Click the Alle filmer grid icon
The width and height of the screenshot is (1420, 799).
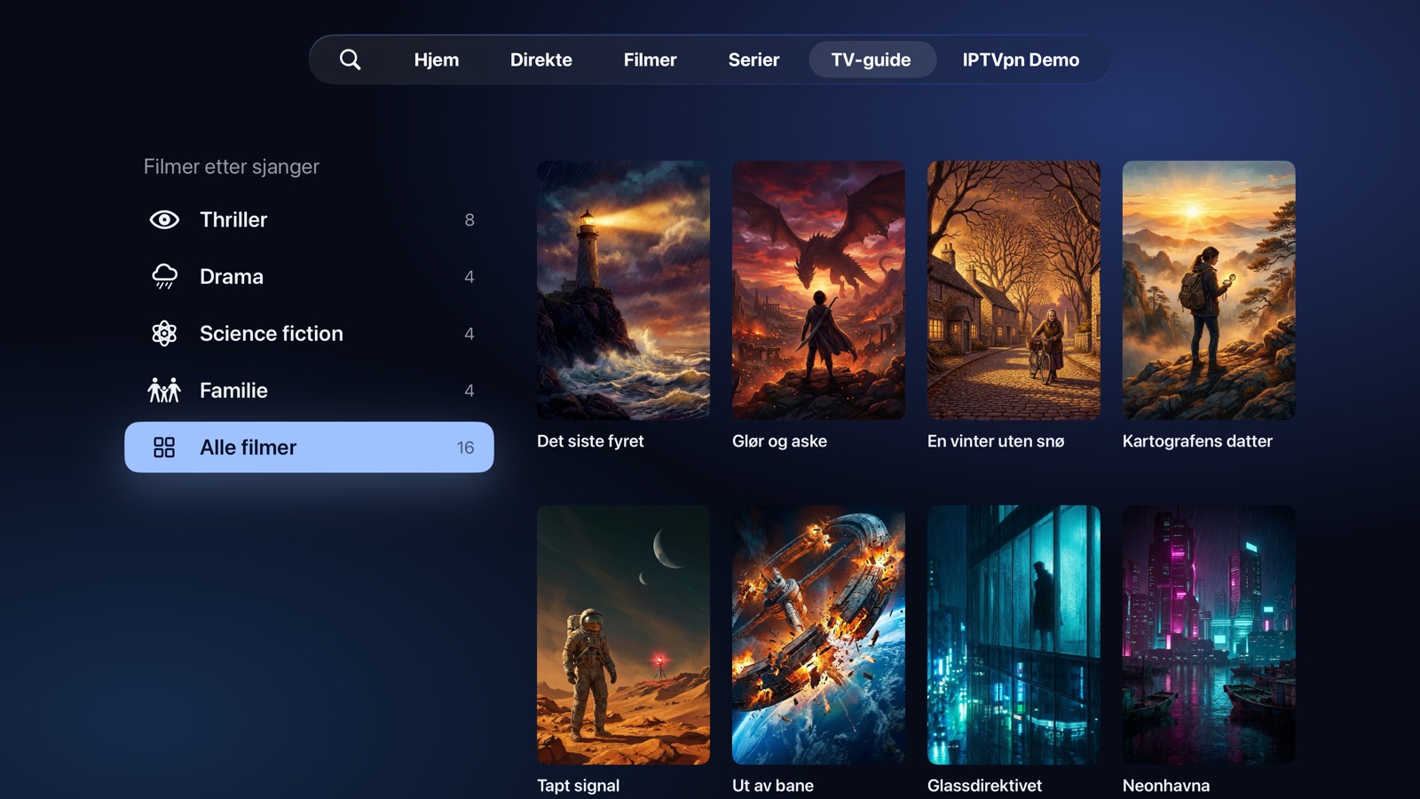(x=164, y=447)
